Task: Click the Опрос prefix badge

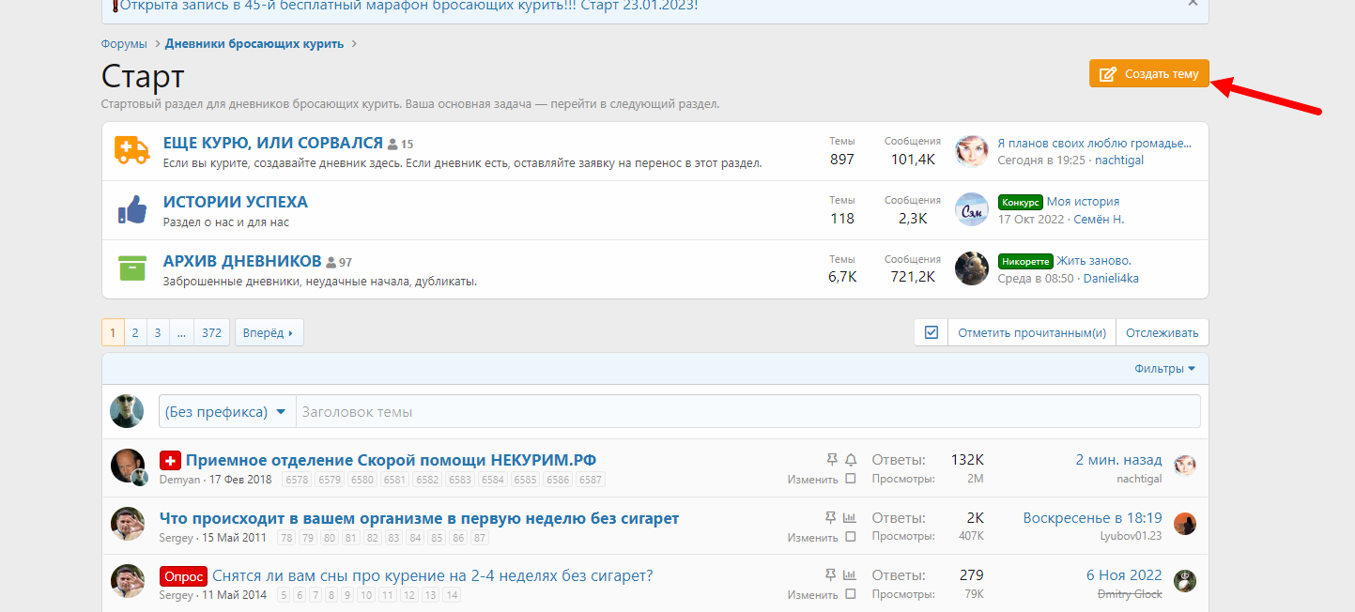Action: (183, 576)
